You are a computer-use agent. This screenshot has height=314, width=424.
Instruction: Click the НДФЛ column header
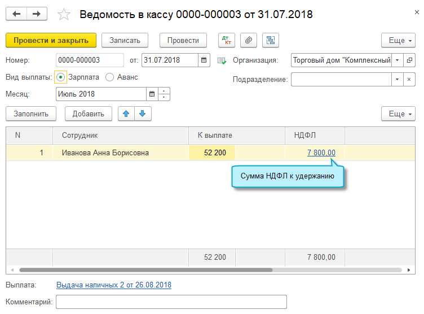click(x=315, y=135)
